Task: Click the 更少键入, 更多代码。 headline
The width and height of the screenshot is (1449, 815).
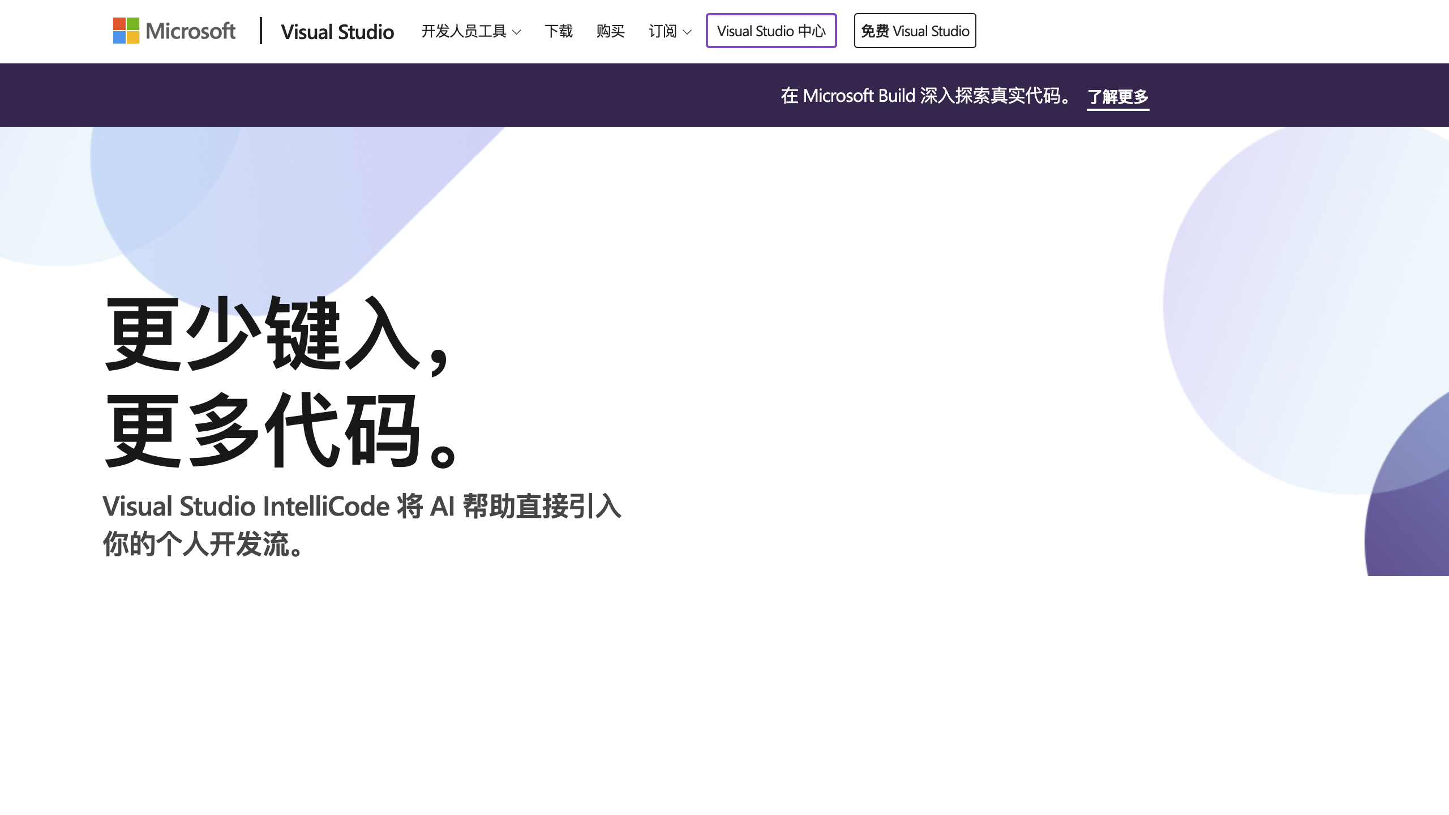Action: 281,381
